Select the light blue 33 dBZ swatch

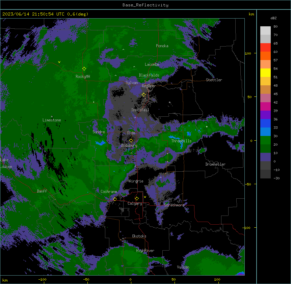point(265,132)
